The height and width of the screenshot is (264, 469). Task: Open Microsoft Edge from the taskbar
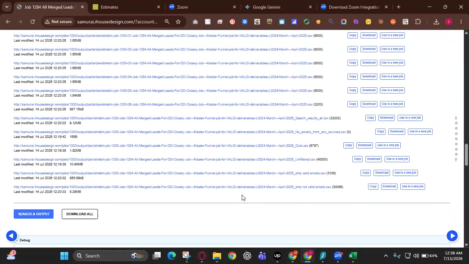(x=172, y=256)
